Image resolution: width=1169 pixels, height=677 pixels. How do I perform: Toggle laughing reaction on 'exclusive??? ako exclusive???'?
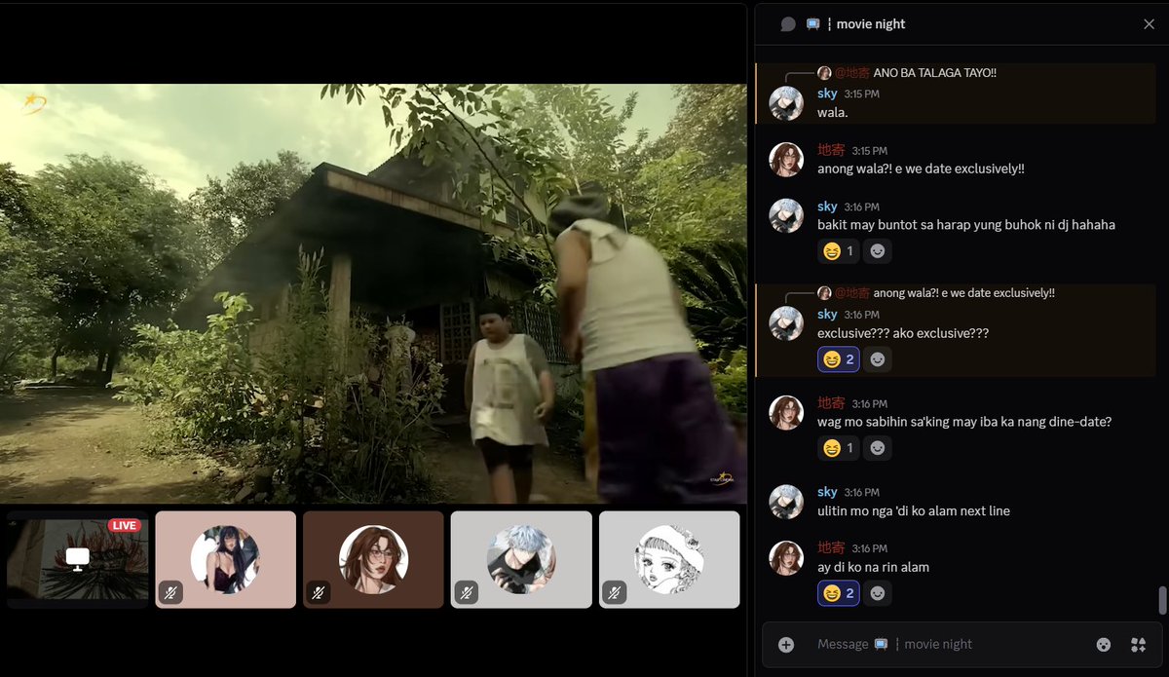click(x=838, y=359)
